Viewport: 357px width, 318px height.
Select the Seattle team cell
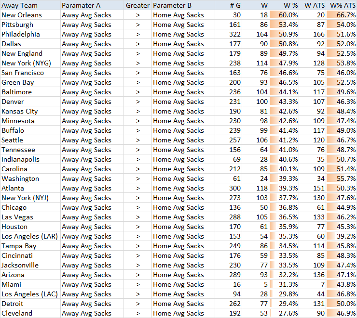[x=30, y=140]
